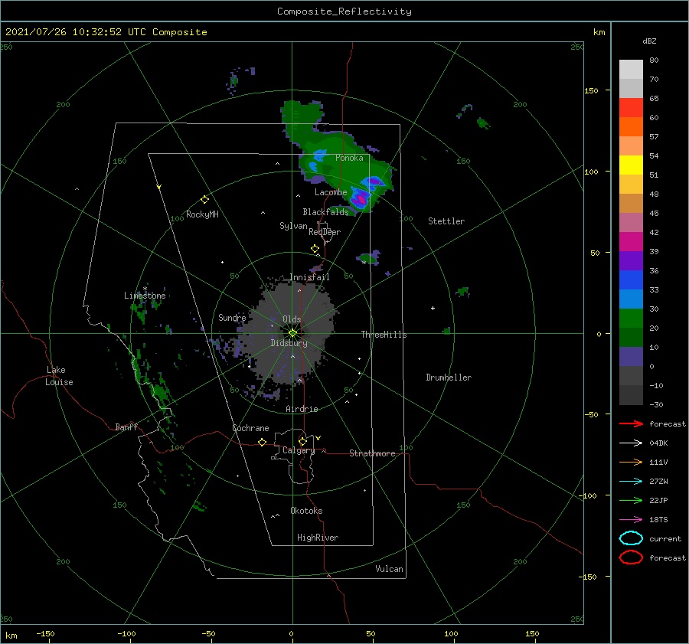The width and height of the screenshot is (689, 644).
Task: Click the RockyMH label
Action: click(x=202, y=214)
